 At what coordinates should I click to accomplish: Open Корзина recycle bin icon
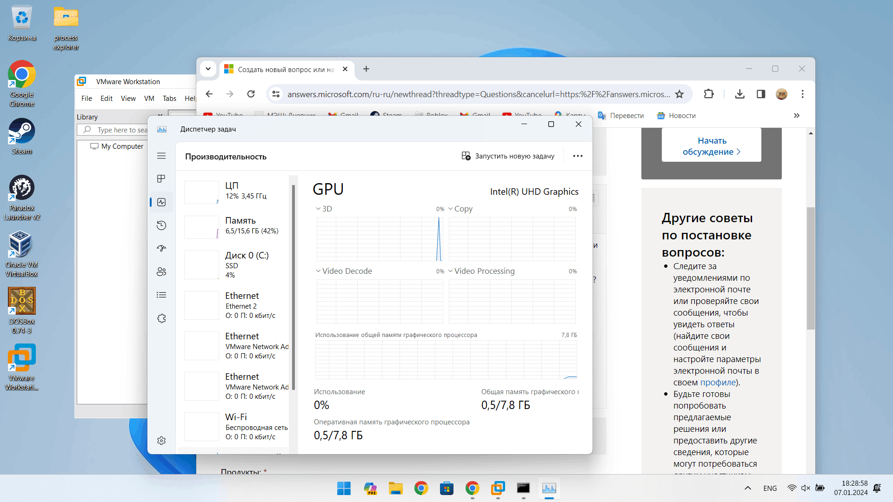pos(22,23)
